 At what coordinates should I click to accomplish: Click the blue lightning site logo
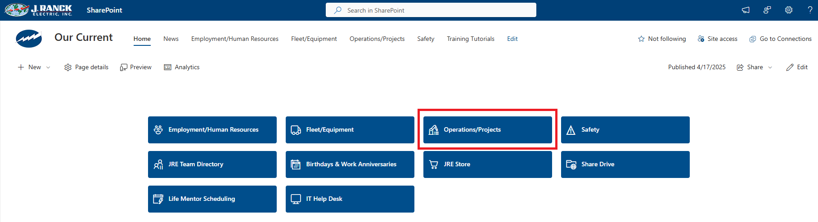(x=29, y=39)
